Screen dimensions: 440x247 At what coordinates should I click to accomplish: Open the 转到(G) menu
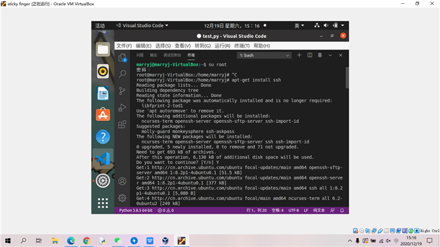tap(202, 46)
